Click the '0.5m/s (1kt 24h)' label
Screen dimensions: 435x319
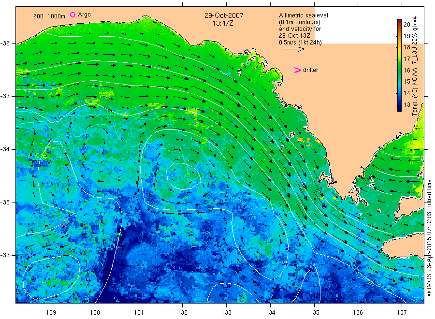pos(300,43)
